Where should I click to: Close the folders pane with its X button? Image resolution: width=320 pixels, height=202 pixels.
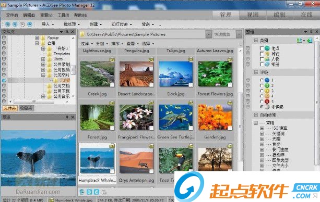73,32
